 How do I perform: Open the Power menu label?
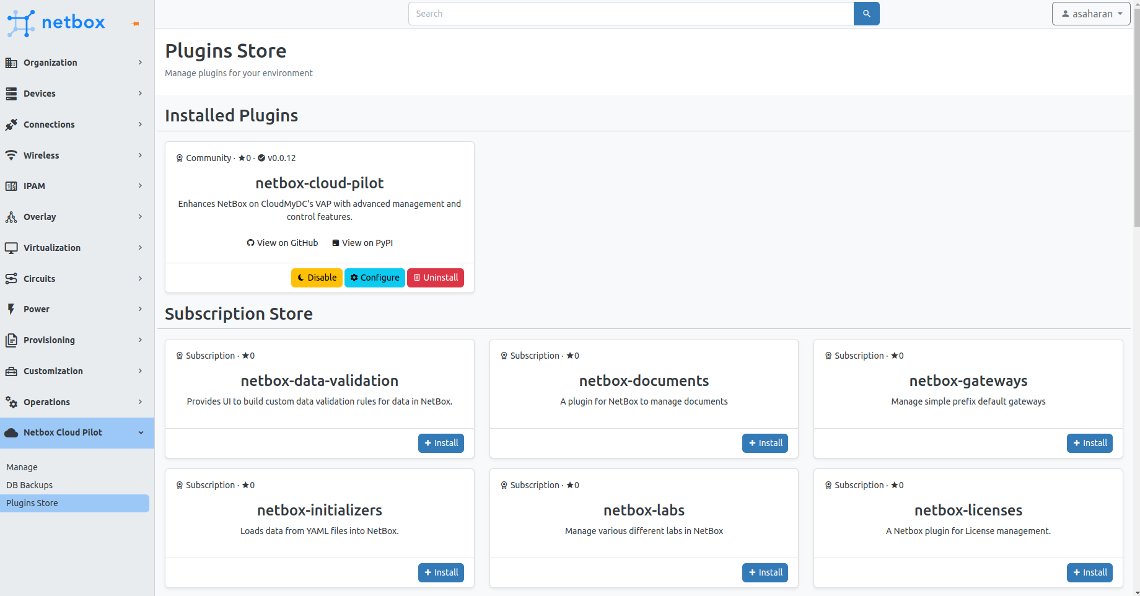pyautogui.click(x=37, y=309)
